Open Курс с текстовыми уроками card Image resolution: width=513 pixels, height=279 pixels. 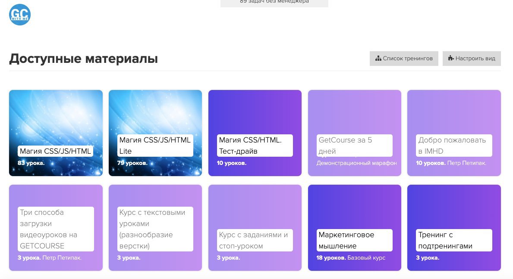155,228
